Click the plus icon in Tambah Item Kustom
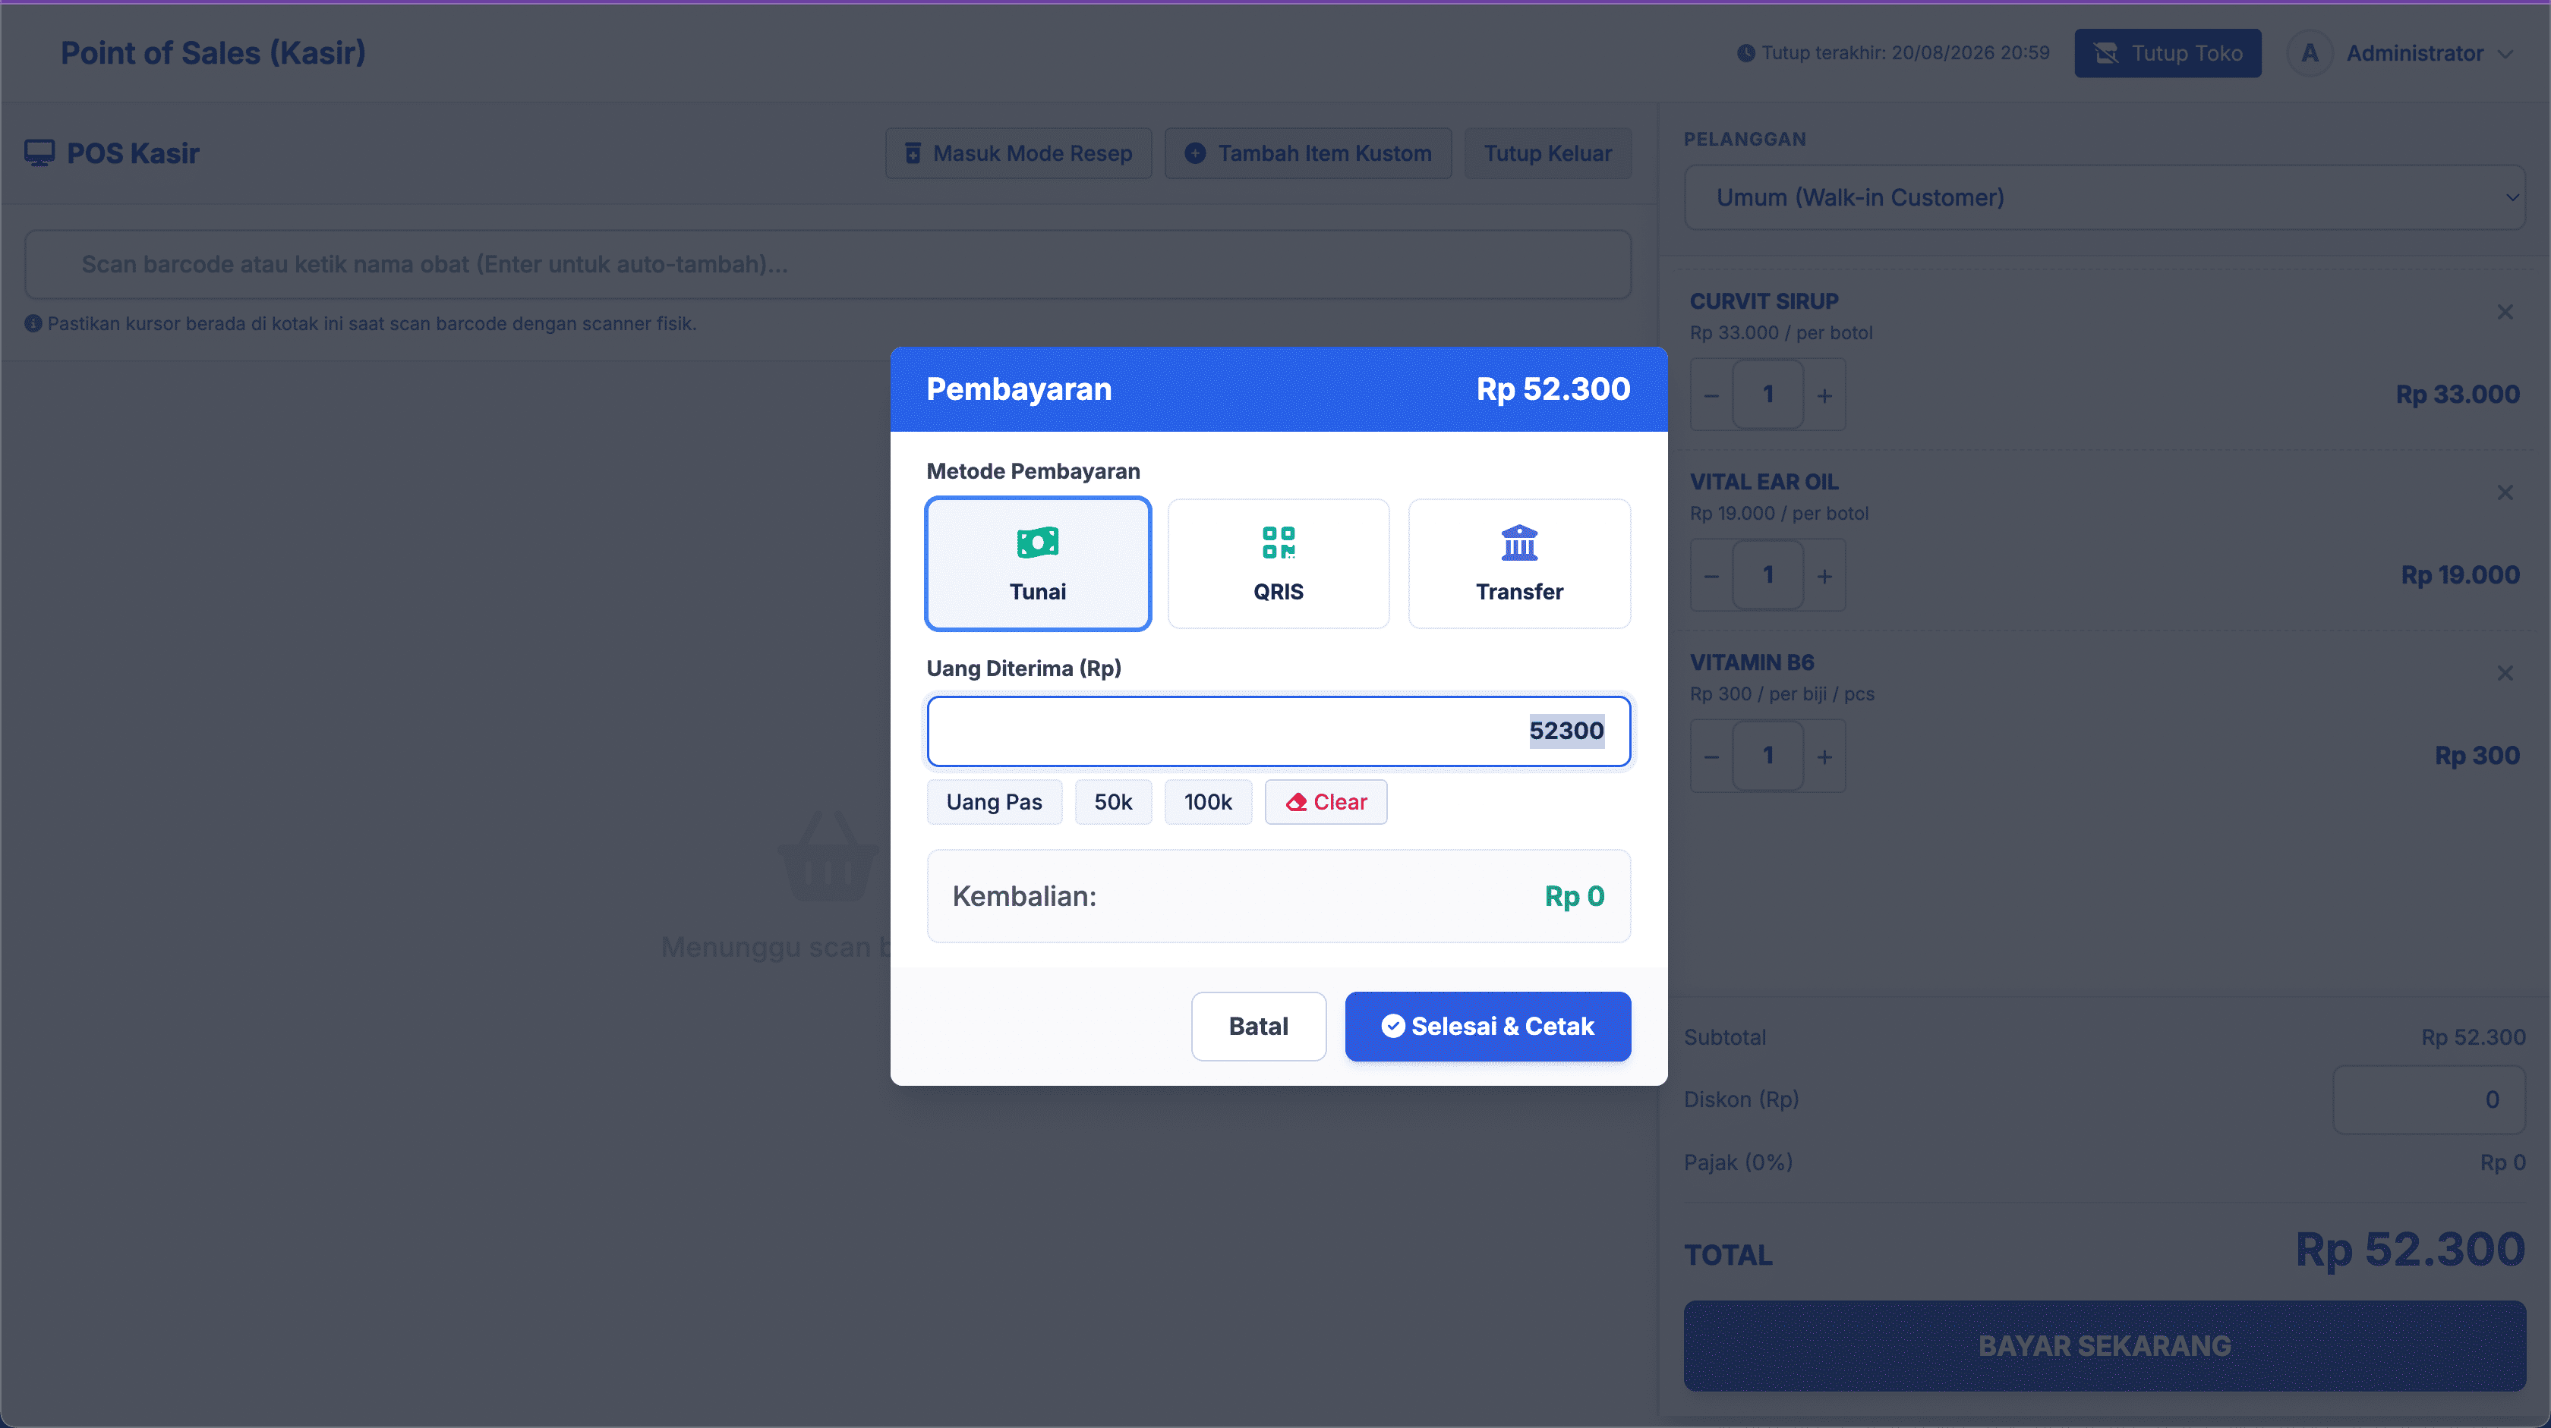 1195,153
